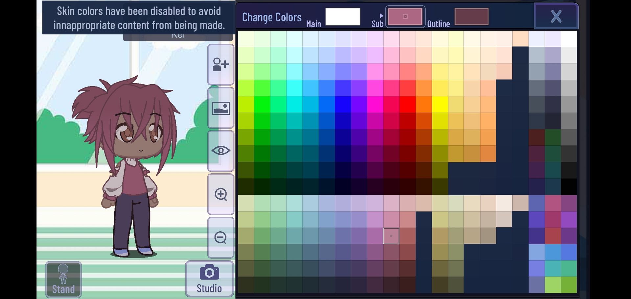This screenshot has width=631, height=299.
Task: Pick the teal swatch in bottom right group
Action: [553, 269]
